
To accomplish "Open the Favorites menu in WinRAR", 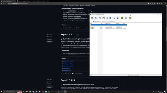I will pyautogui.click(x=101, y=16).
